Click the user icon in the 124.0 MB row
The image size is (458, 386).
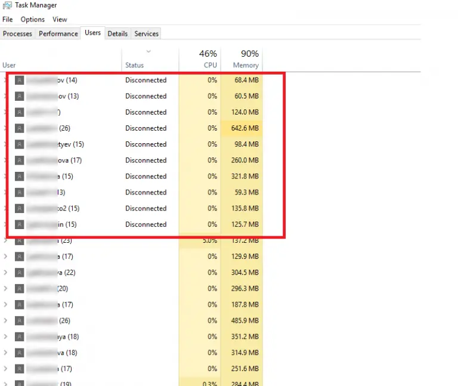pyautogui.click(x=19, y=112)
